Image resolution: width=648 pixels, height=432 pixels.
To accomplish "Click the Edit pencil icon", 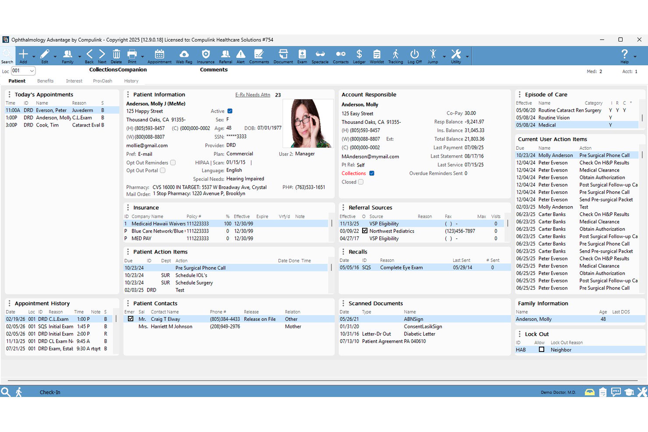I will click(45, 54).
